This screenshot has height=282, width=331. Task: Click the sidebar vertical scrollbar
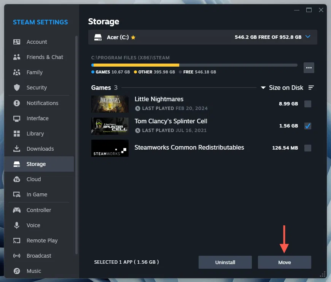coord(76,145)
